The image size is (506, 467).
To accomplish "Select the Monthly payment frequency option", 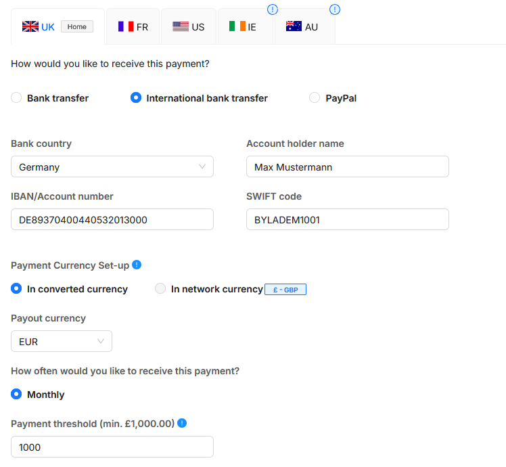I will point(17,395).
